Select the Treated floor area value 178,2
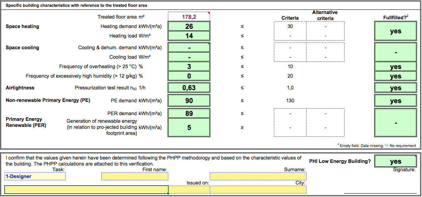 [189, 17]
